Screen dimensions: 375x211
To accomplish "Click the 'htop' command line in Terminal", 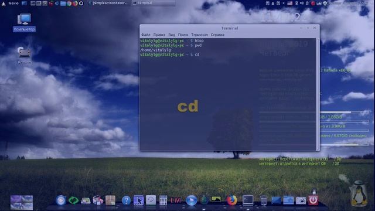I will [172, 40].
